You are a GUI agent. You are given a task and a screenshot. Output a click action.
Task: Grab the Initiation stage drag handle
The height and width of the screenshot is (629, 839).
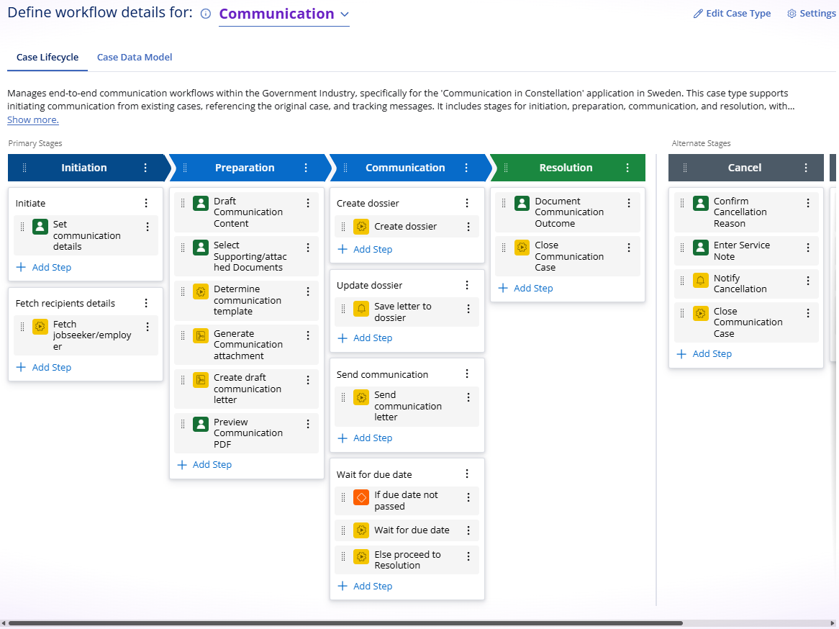tap(24, 168)
